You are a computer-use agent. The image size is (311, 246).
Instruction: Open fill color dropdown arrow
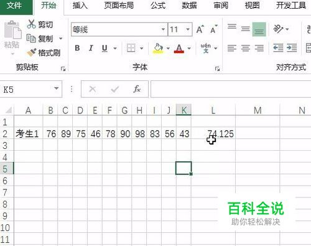[168, 49]
